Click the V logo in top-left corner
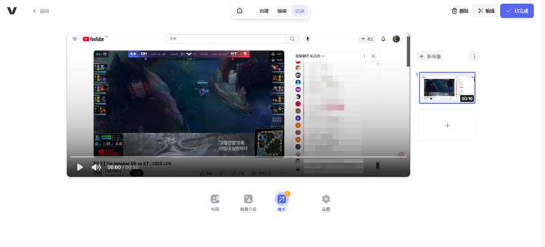The image size is (545, 247). pyautogui.click(x=12, y=11)
